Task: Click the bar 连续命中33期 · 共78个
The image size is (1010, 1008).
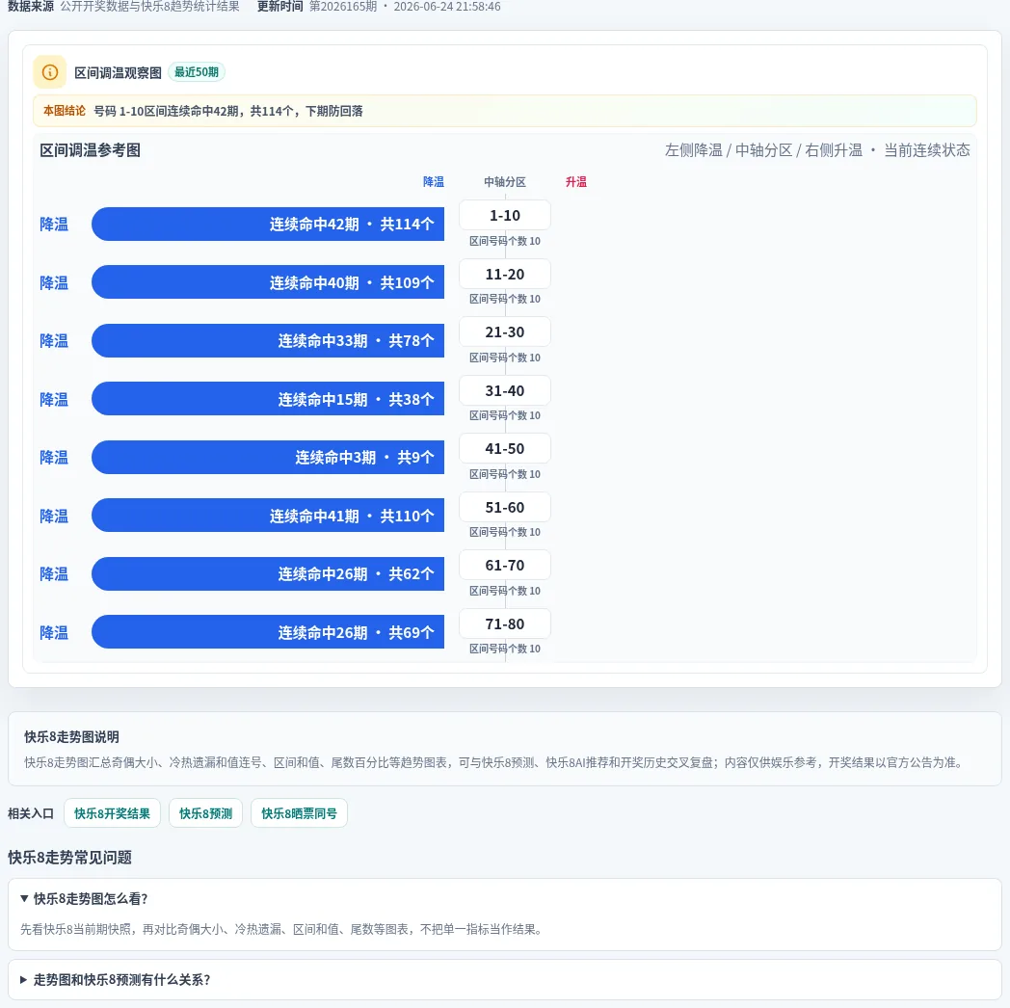Action: [x=268, y=341]
